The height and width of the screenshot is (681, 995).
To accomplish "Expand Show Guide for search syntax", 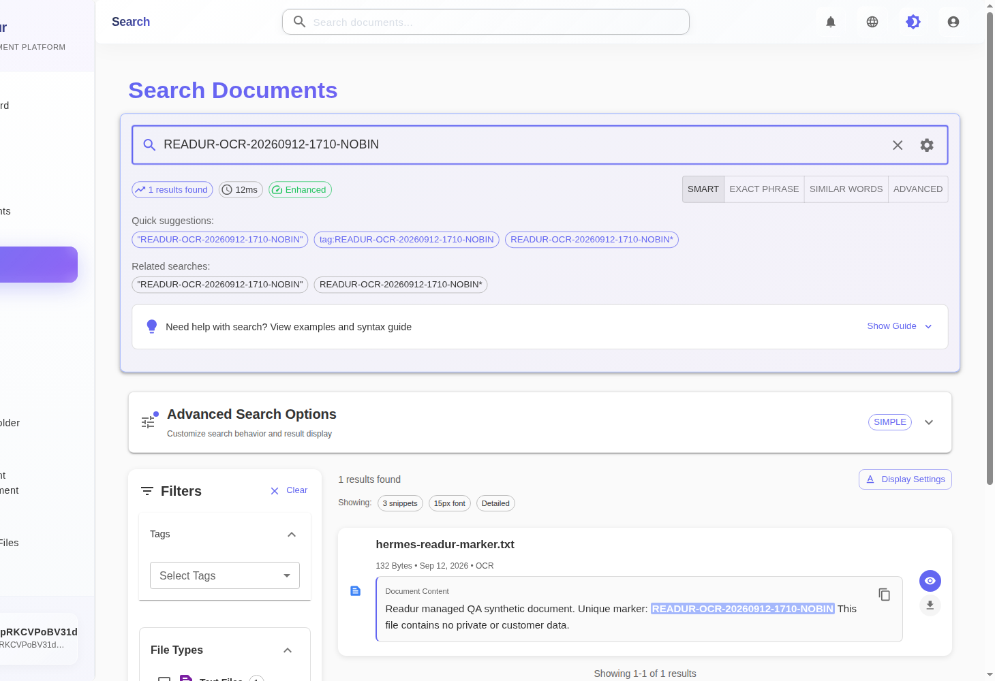I will click(x=900, y=326).
